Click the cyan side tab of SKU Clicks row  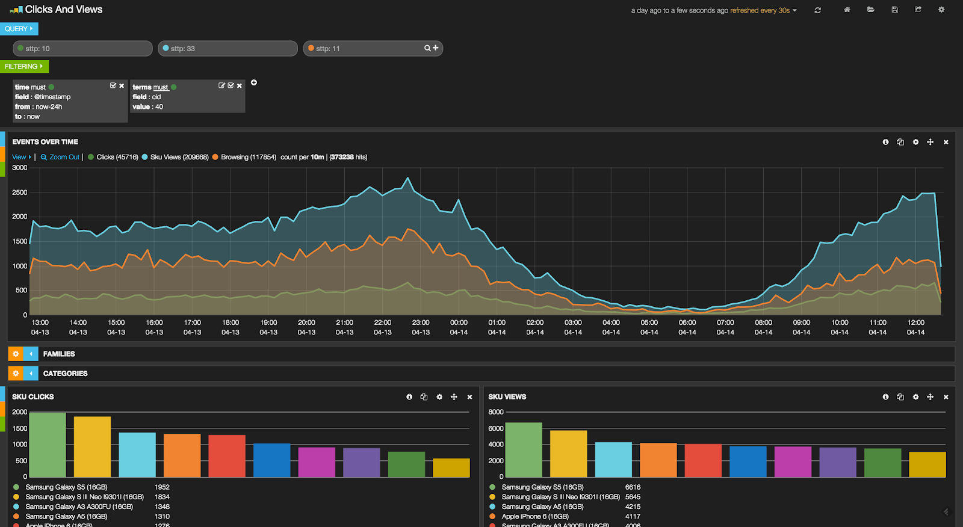(x=2, y=394)
